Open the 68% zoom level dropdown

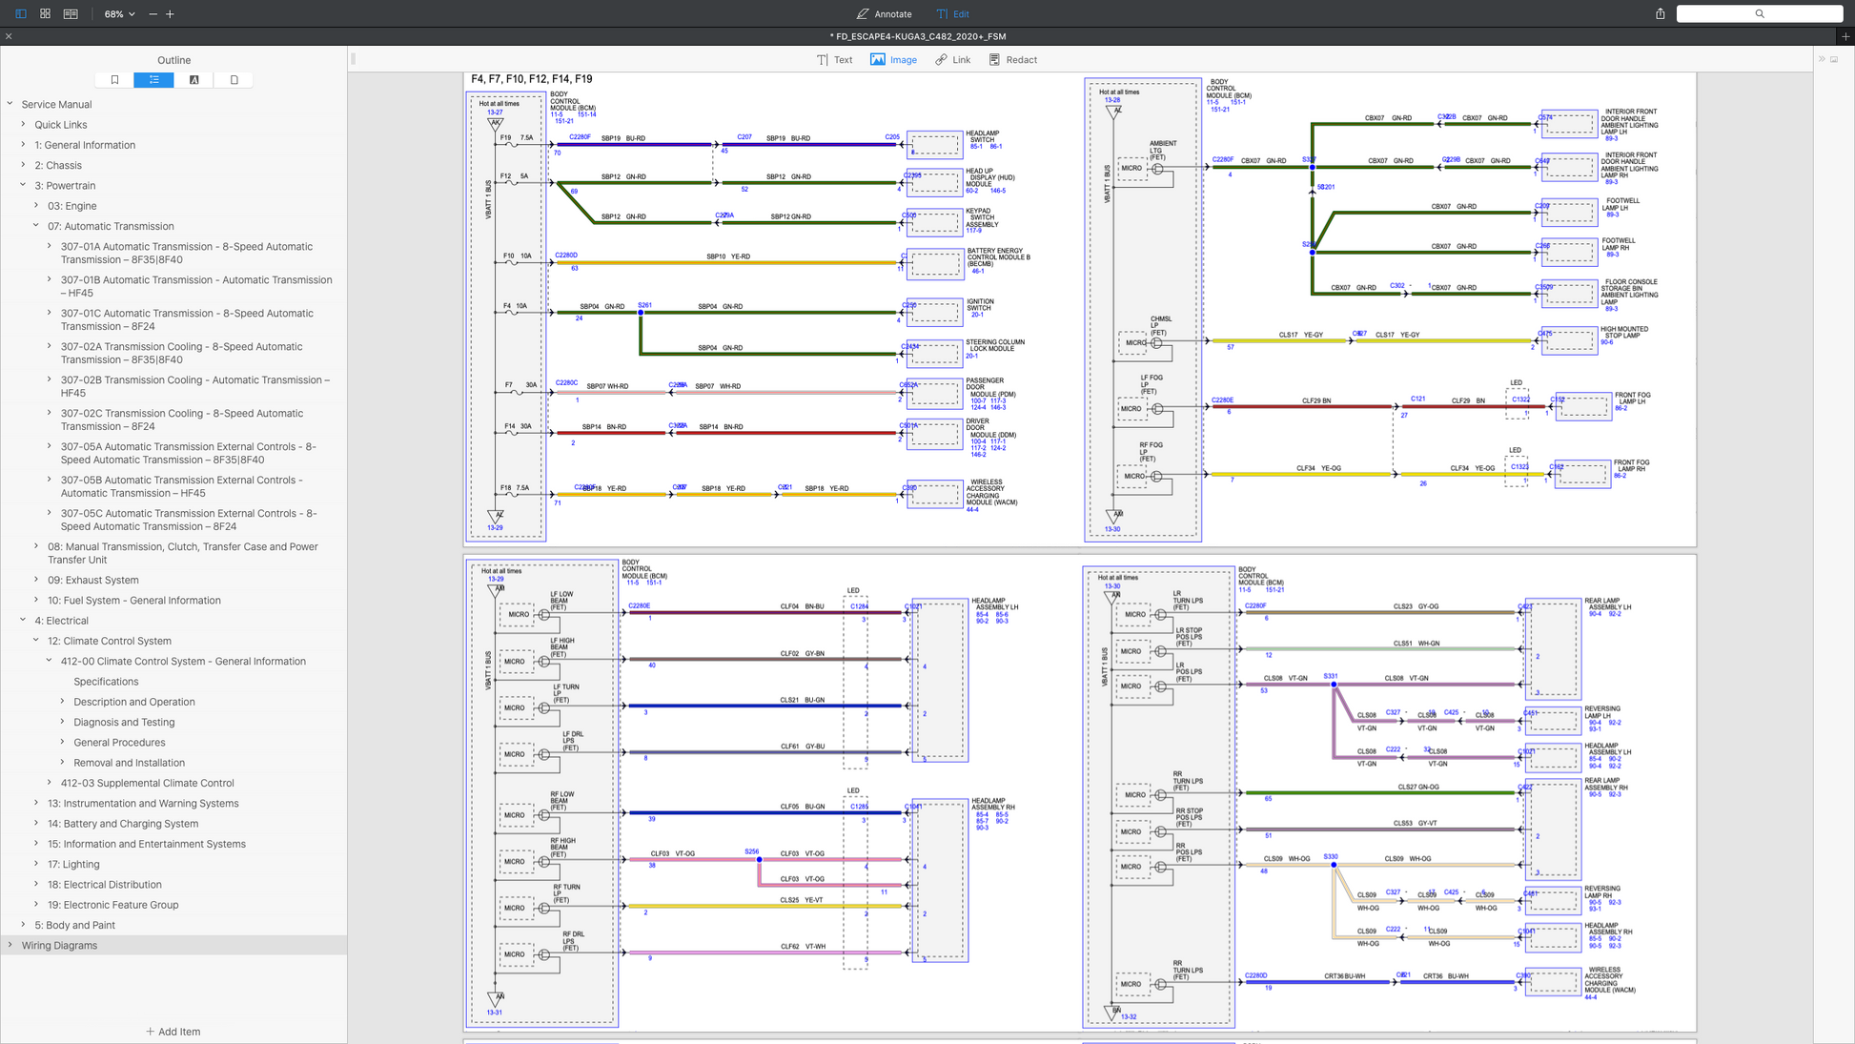pos(120,14)
